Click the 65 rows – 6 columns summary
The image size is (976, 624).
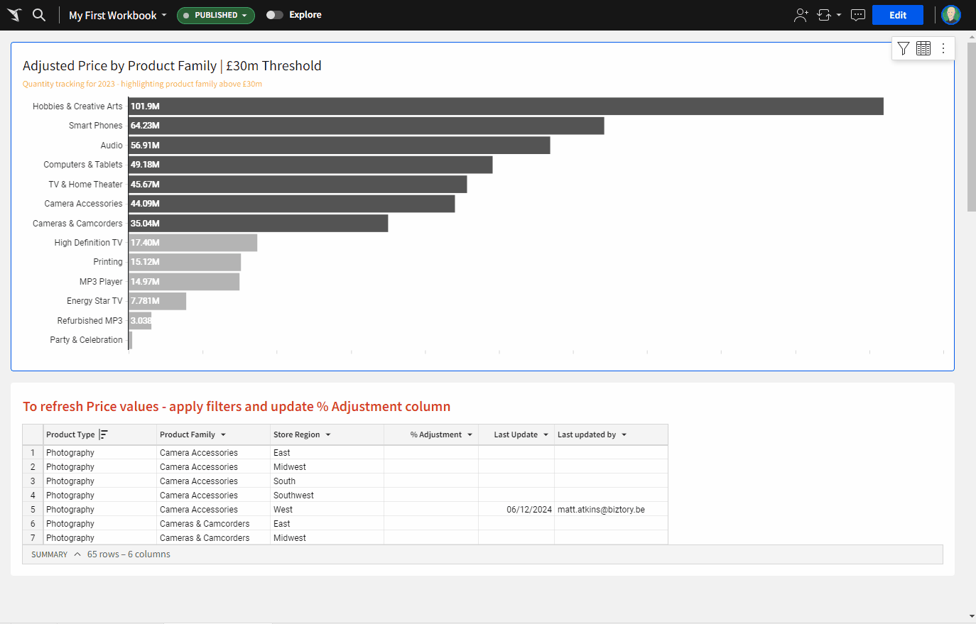point(129,554)
